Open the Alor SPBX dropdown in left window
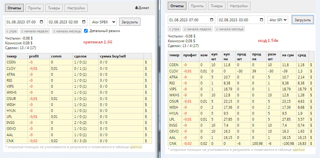The image size is (320, 158). point(103,22)
